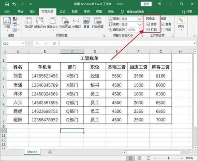Open the quick access toolbar customize arrow
Image resolution: width=198 pixels, height=161 pixels.
31,4
